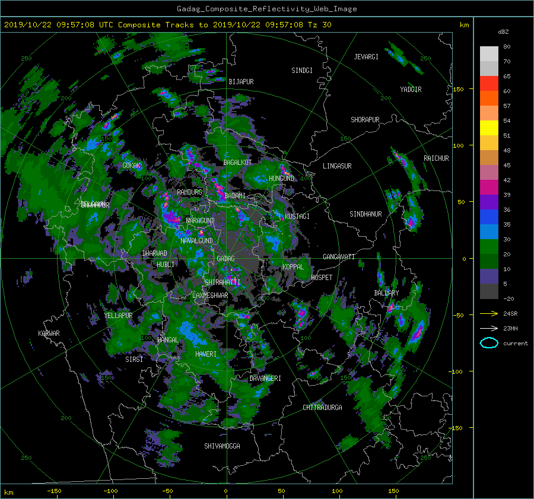This screenshot has width=534, height=499.
Task: Click the 23MN white arrow legend icon
Action: [x=489, y=328]
